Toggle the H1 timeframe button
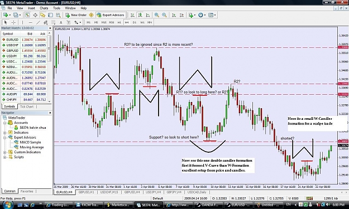Image resolution: width=349 pixels, height=209 pixels. pos(119,22)
